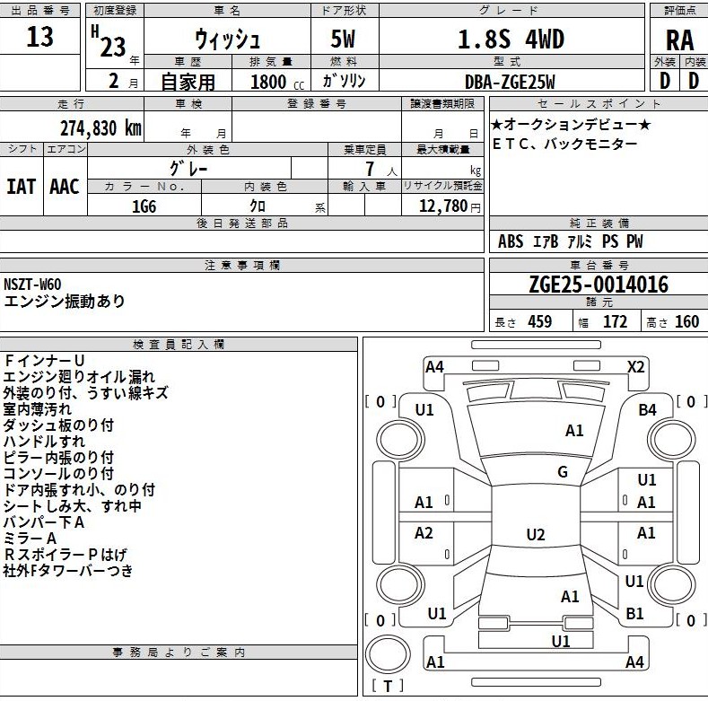Select the FインナーU inspector note
708x701 pixels.
click(x=44, y=361)
